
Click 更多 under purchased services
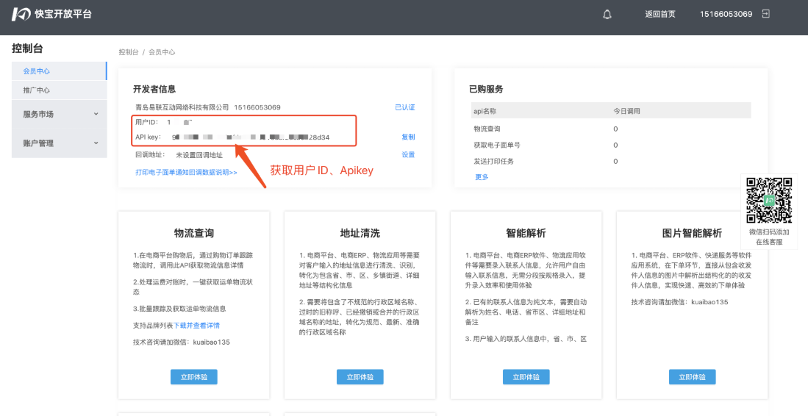click(x=482, y=177)
